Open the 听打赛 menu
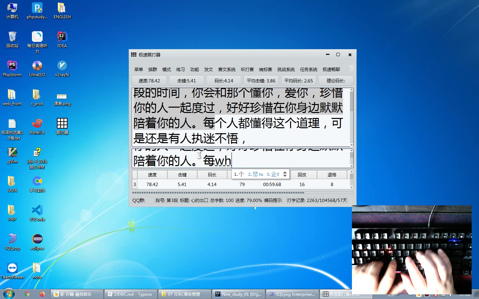The image size is (479, 299). pos(247,69)
